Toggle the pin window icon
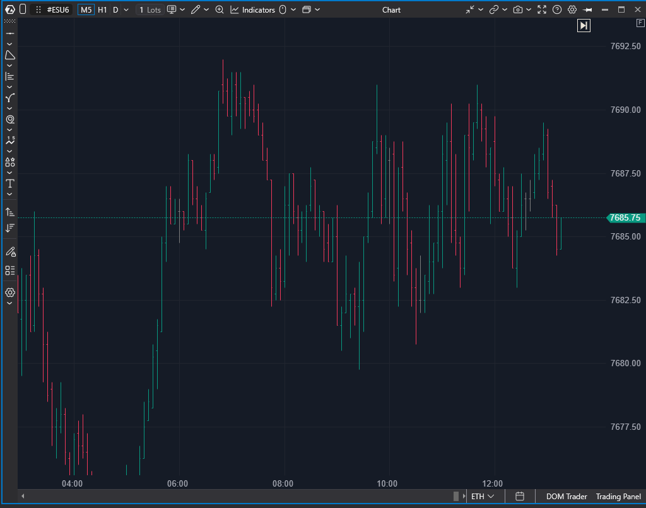 [587, 10]
